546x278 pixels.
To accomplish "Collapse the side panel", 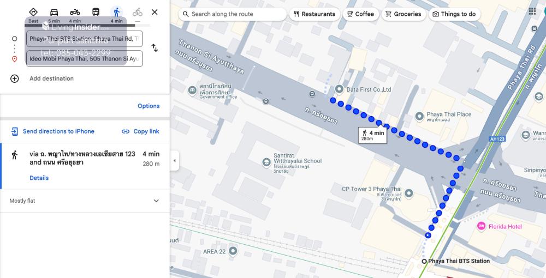I will pyautogui.click(x=174, y=161).
